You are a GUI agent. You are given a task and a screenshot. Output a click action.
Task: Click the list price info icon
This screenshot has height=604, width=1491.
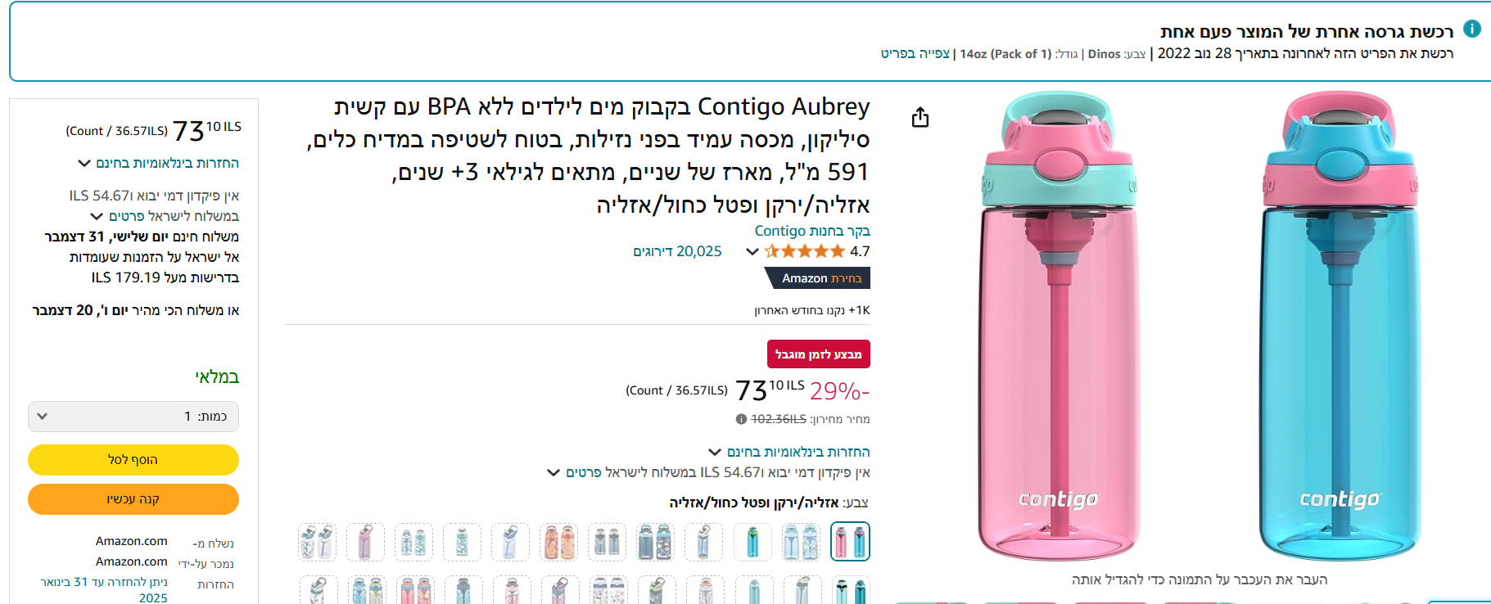pyautogui.click(x=741, y=419)
